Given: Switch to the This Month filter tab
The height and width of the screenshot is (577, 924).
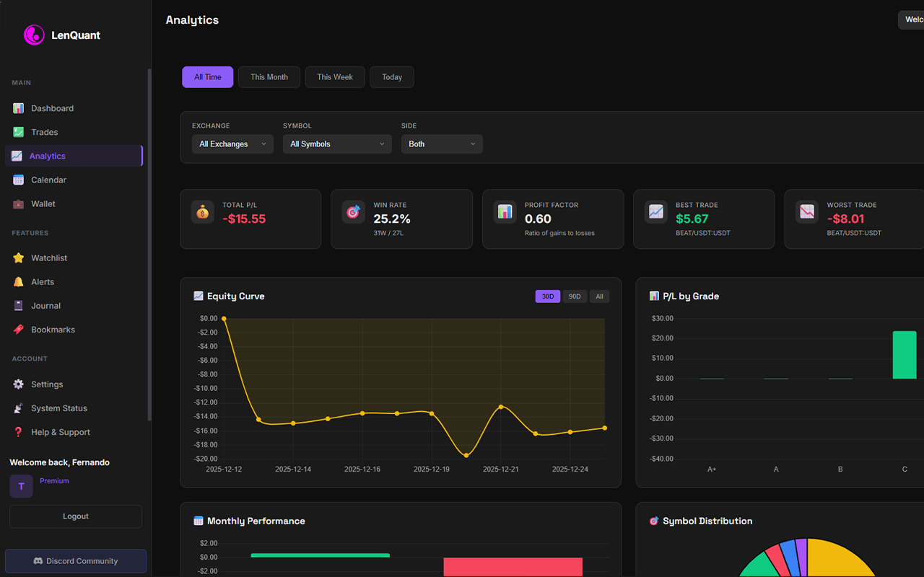Looking at the screenshot, I should click(x=269, y=76).
